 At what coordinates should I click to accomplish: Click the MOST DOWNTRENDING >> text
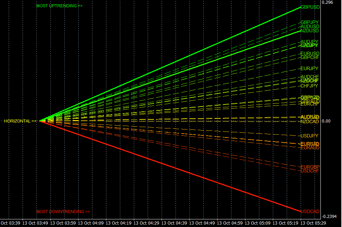coord(63,211)
